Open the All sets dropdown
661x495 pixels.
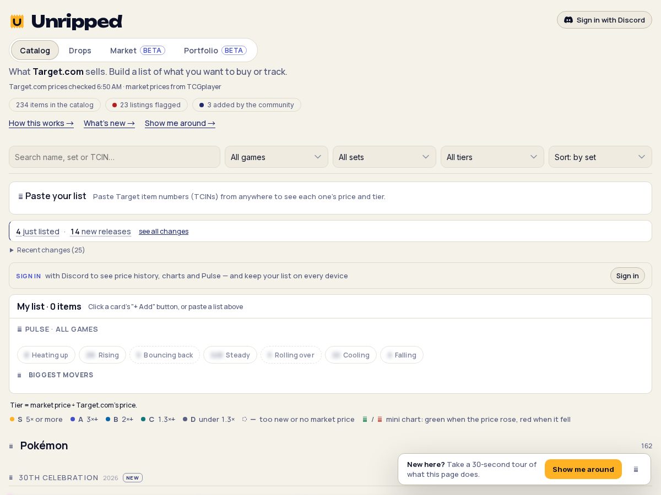coord(384,157)
